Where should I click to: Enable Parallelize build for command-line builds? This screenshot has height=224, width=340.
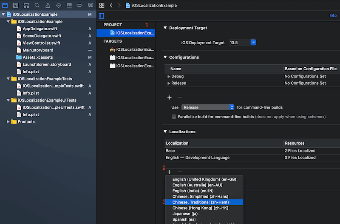coord(174,117)
